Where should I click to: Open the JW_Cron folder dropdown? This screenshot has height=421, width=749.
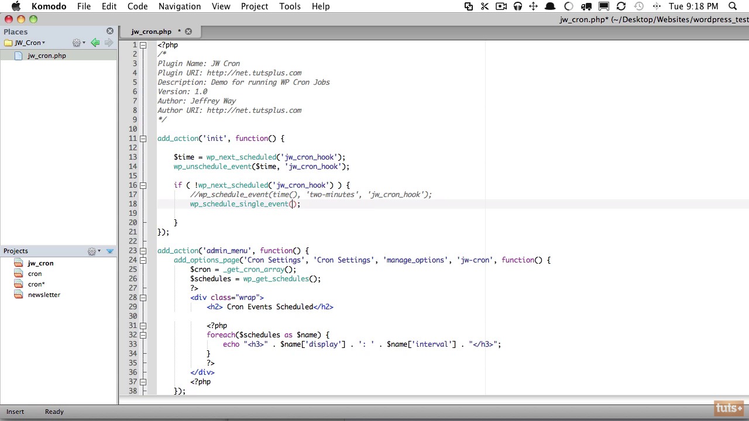tap(30, 43)
